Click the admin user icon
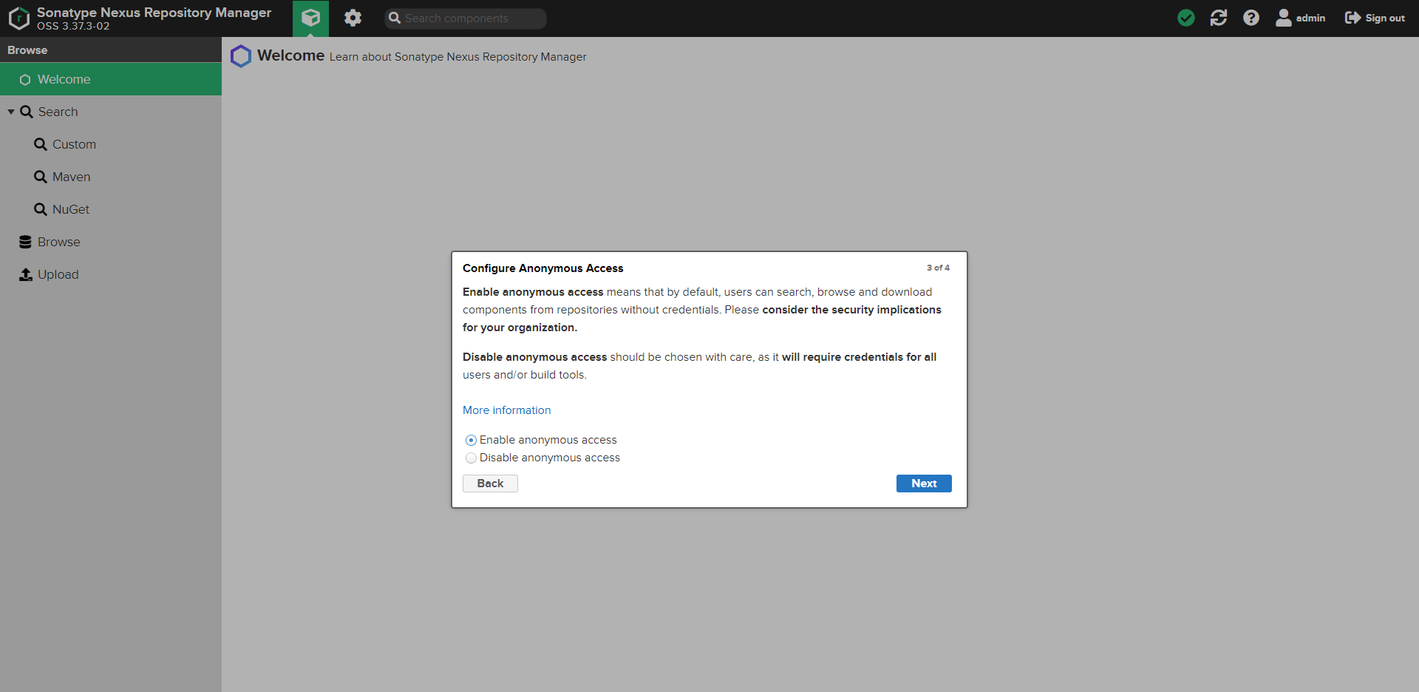 pyautogui.click(x=1284, y=18)
